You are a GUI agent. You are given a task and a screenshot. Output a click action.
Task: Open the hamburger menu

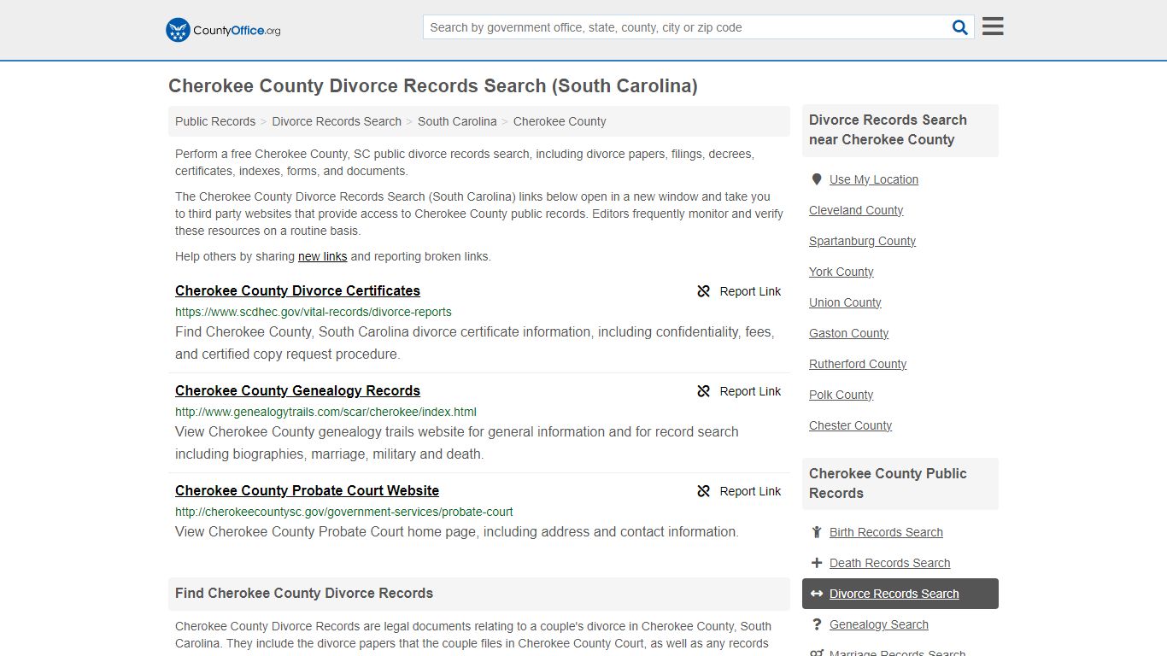(993, 26)
